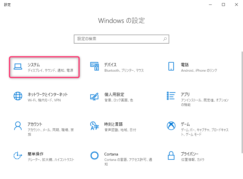Maximize the 設定 window

(x=223, y=5)
